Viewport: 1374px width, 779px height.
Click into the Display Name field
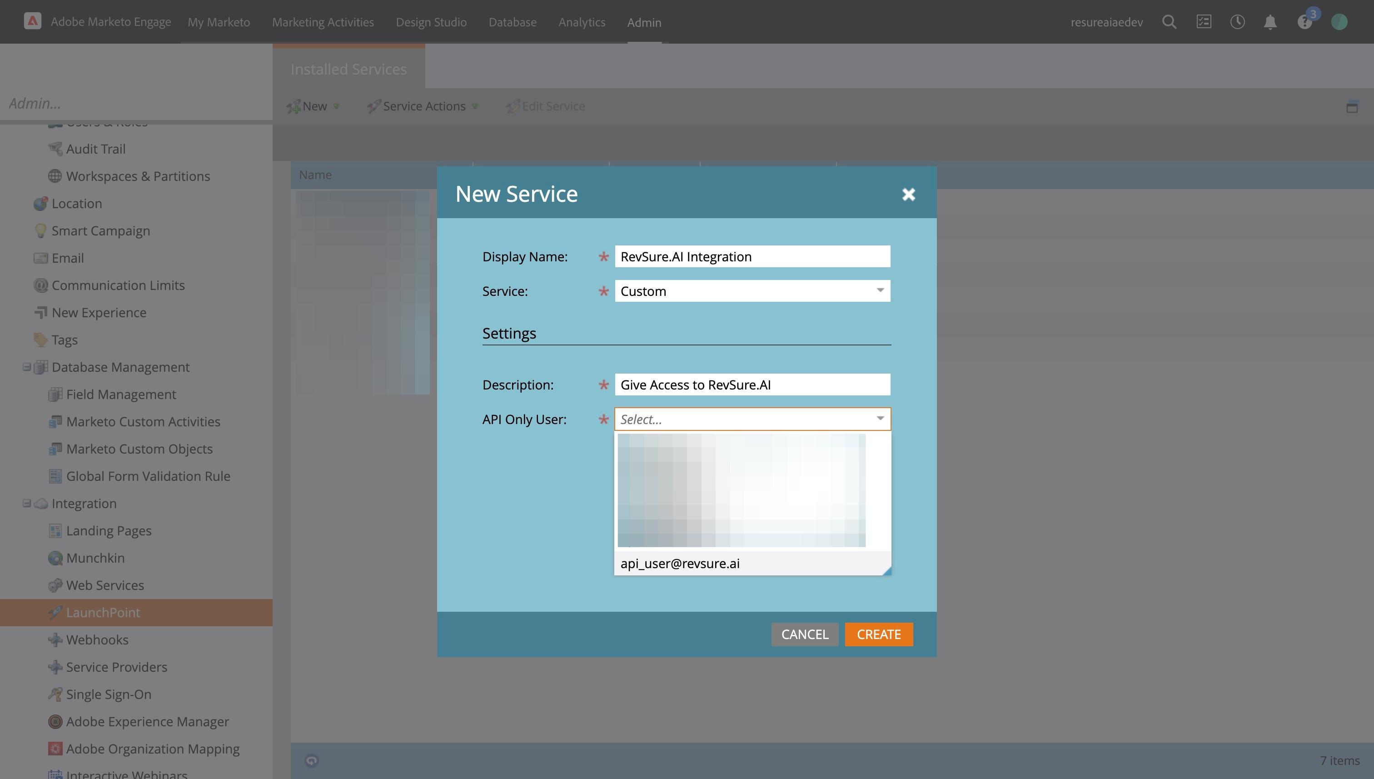click(752, 256)
